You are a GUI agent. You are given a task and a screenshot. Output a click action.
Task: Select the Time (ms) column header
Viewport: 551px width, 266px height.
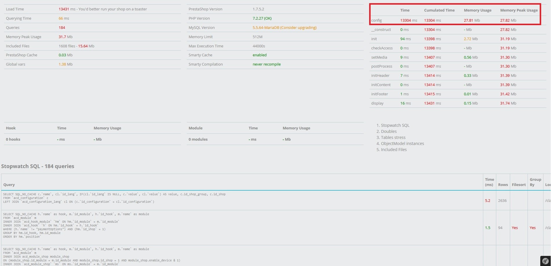489,182
